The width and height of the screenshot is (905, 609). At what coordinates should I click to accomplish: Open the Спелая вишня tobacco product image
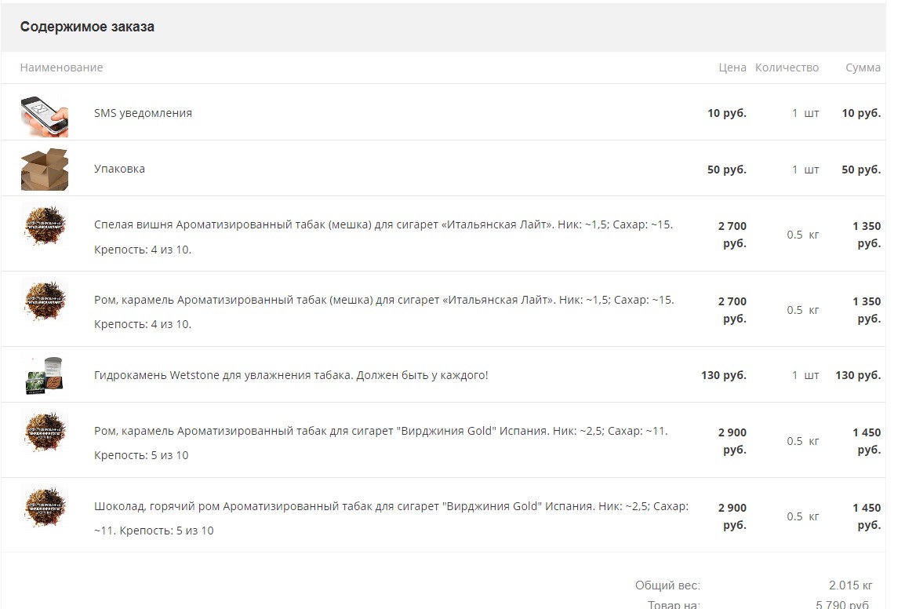[x=44, y=226]
